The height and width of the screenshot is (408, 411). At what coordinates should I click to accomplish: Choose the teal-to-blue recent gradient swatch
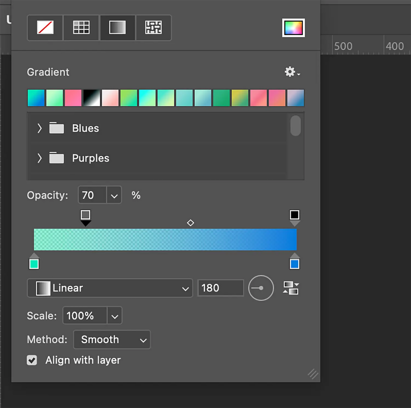pyautogui.click(x=36, y=98)
